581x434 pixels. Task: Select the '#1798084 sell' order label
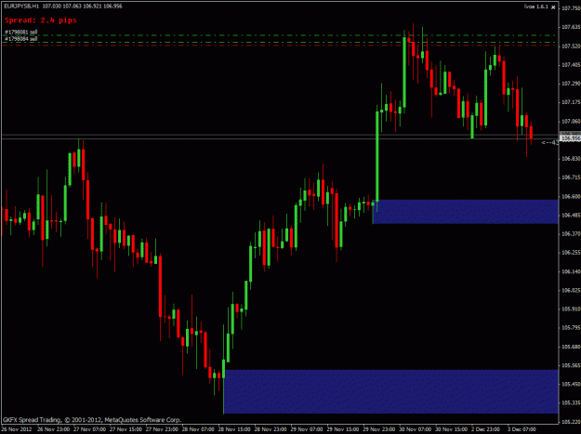(x=20, y=38)
